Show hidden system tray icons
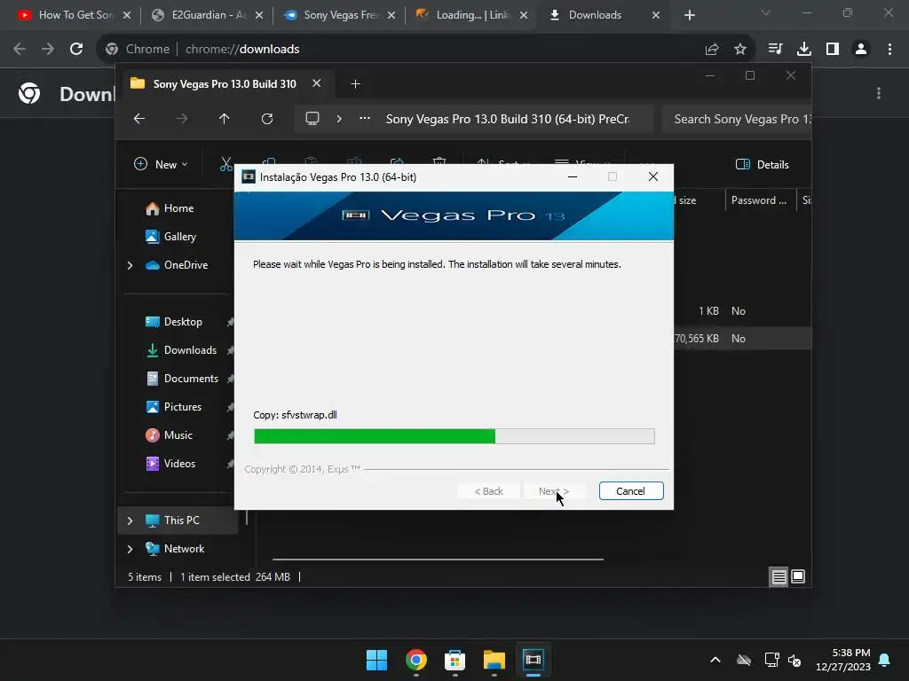 point(715,660)
